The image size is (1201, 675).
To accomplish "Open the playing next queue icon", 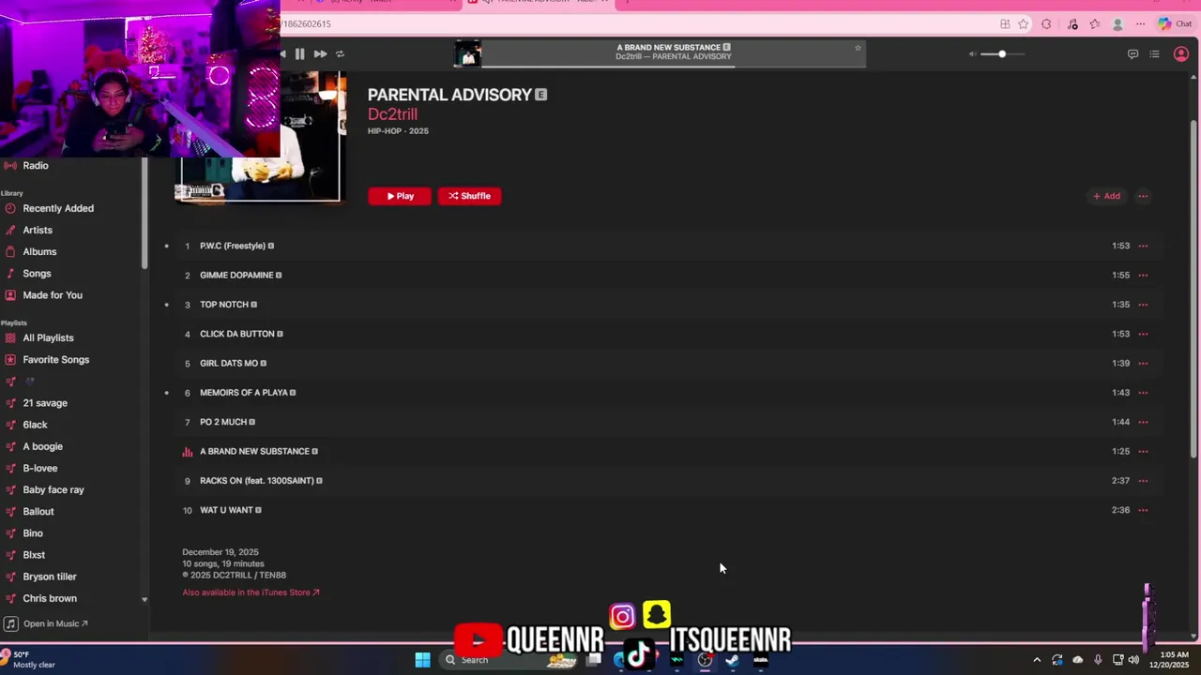I will (1155, 54).
